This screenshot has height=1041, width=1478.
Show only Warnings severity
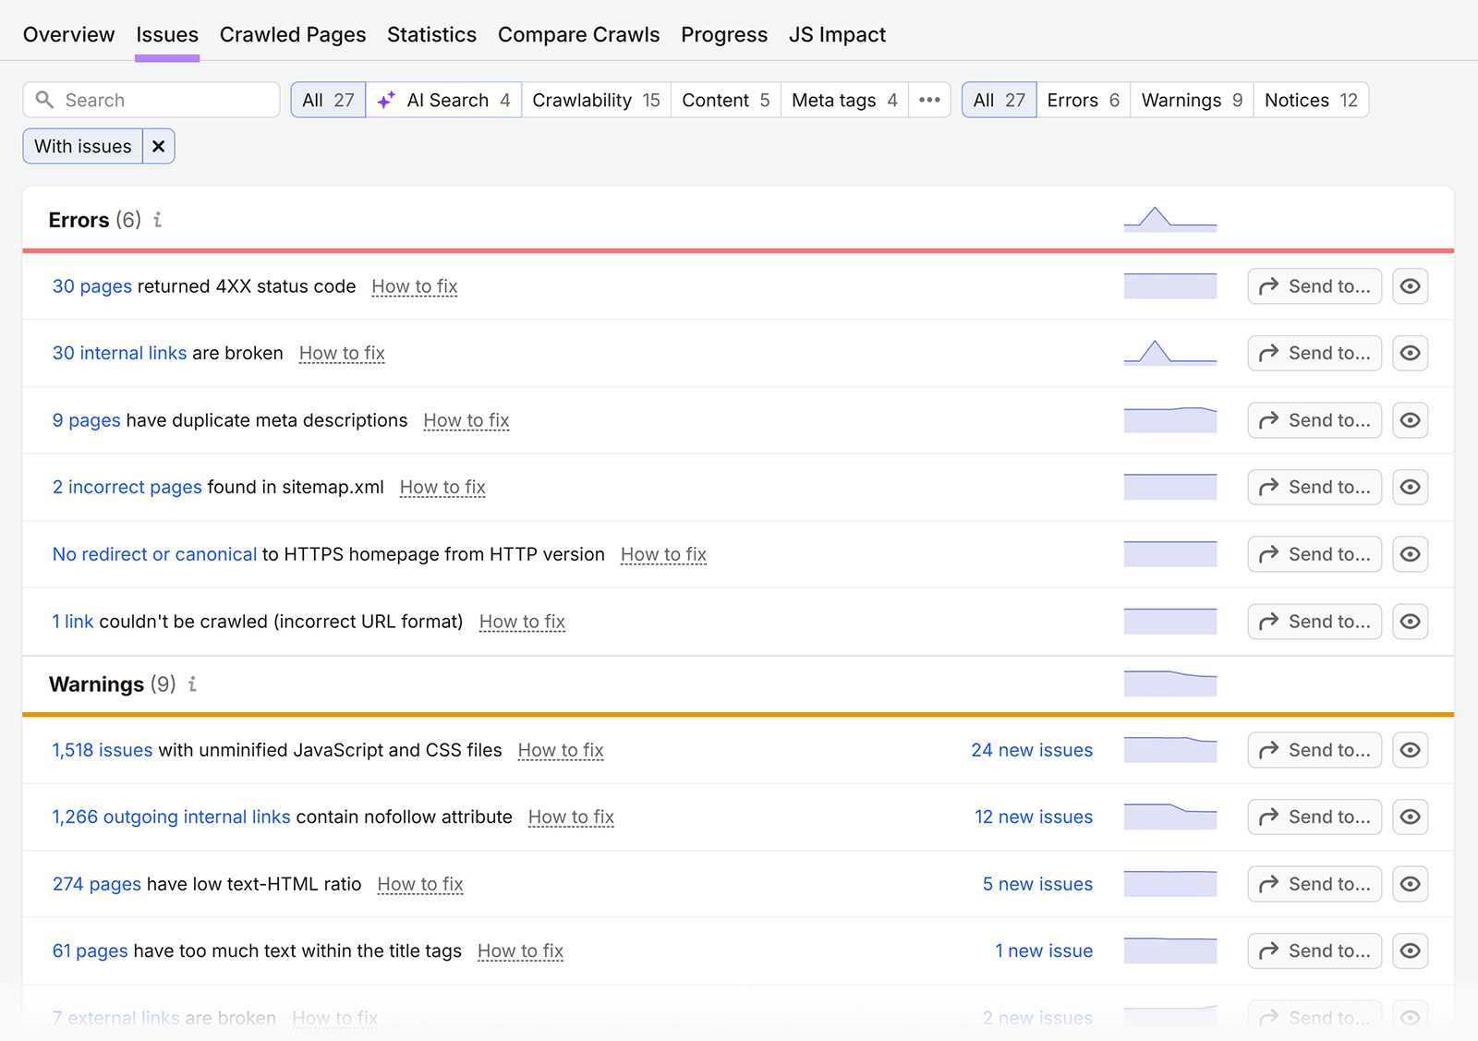click(1192, 100)
